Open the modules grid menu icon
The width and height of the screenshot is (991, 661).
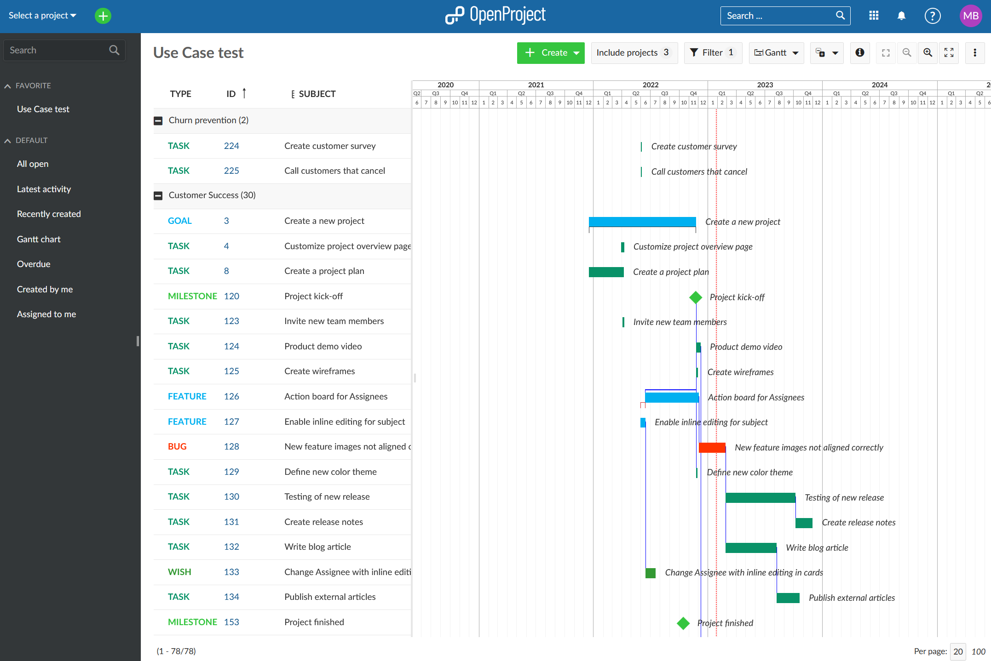click(x=874, y=16)
